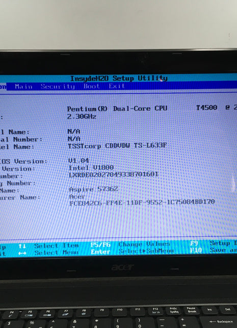Open the Main tab in BIOS
Screen dimensions: 237x328
23,86
